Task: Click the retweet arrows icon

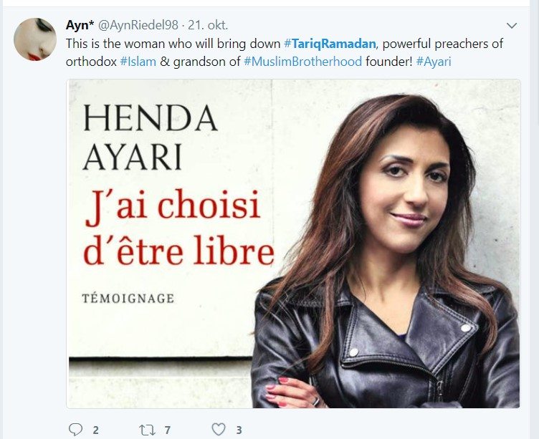Action: [x=147, y=430]
